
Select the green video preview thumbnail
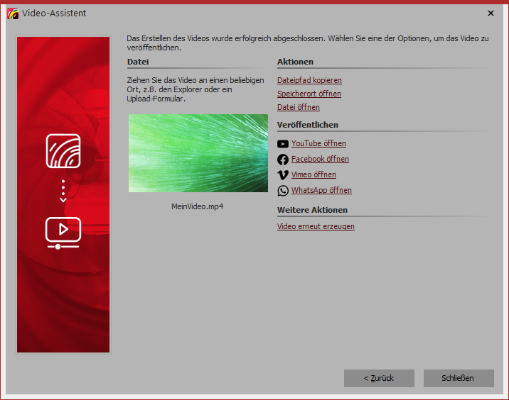(x=198, y=153)
